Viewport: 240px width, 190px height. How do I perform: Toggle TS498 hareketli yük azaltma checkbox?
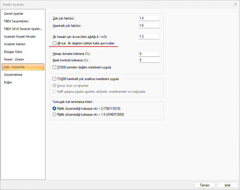pyautogui.click(x=55, y=79)
